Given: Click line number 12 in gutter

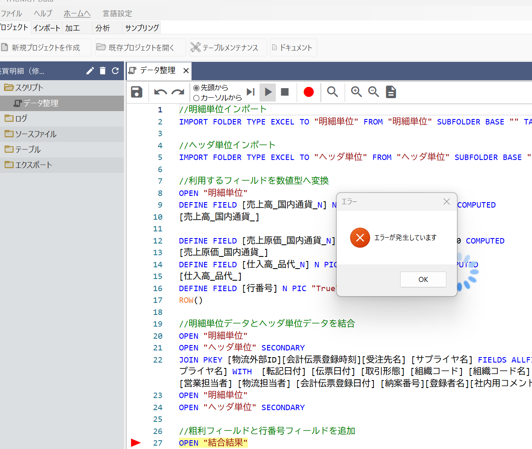Looking at the screenshot, I should (x=158, y=241).
